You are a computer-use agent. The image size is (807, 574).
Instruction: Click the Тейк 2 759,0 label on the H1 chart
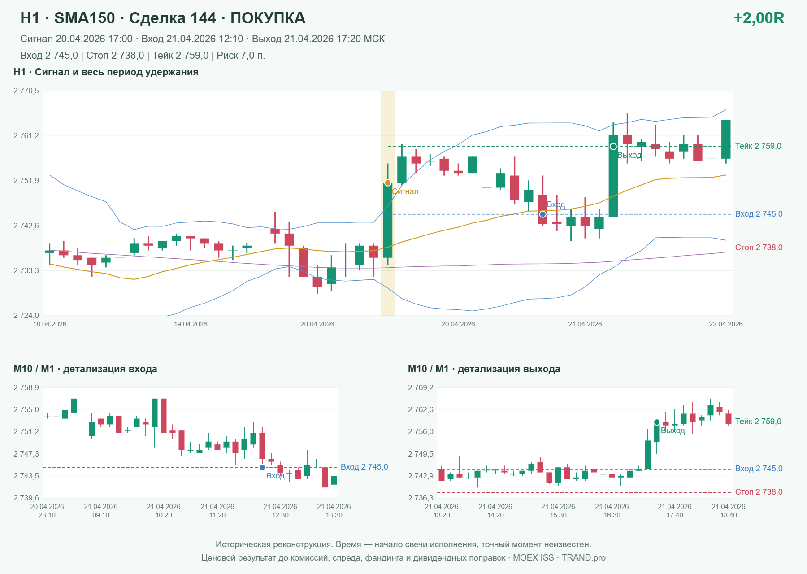758,146
